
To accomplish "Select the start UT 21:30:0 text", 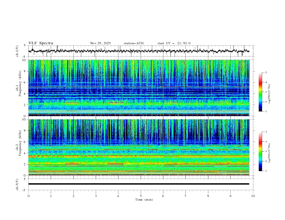I will pos(174,43).
